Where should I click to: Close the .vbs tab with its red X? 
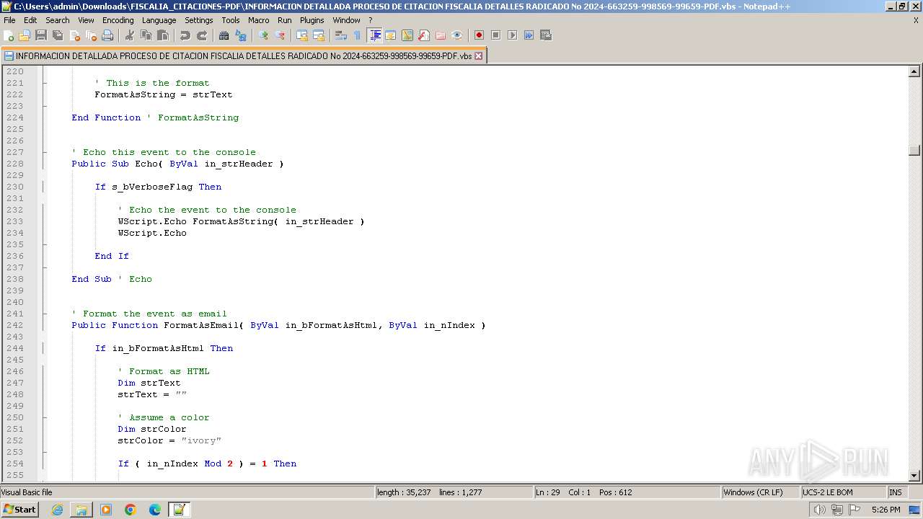(x=479, y=56)
